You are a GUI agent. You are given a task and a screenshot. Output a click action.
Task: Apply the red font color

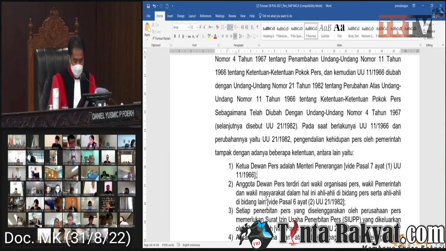point(215,36)
